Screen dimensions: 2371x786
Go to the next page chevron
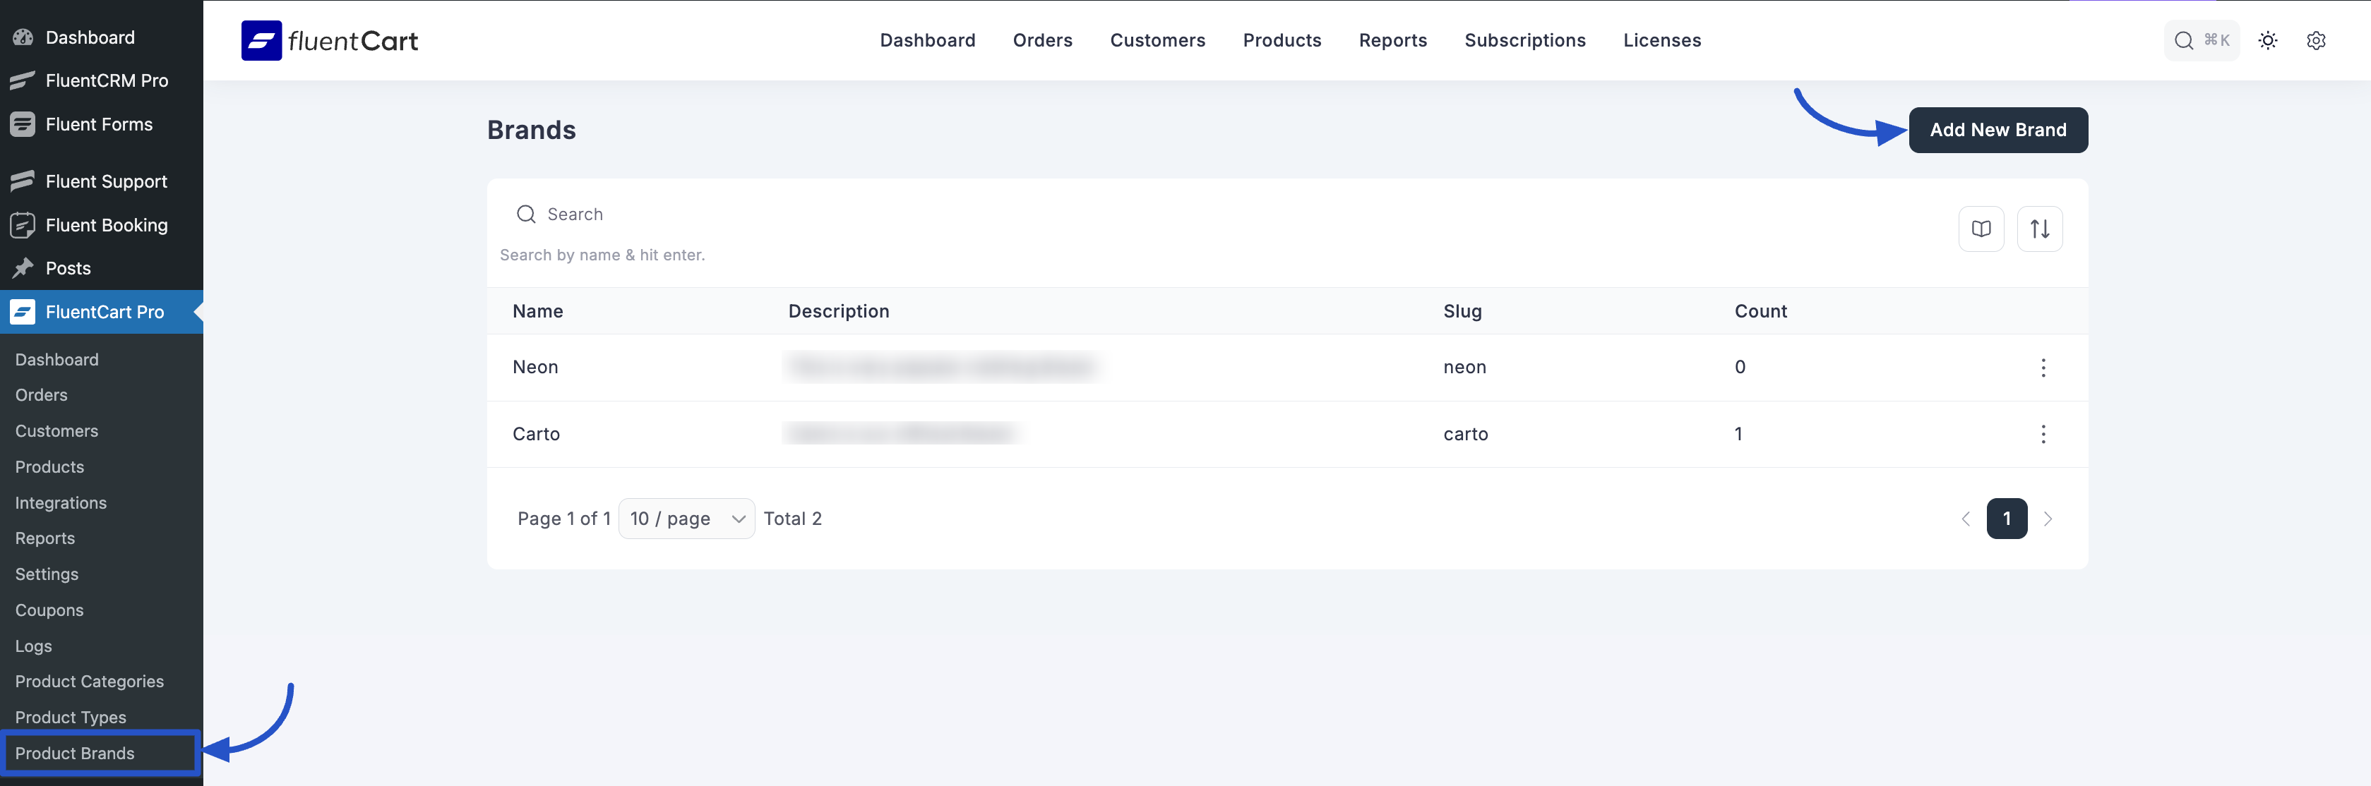click(2047, 519)
